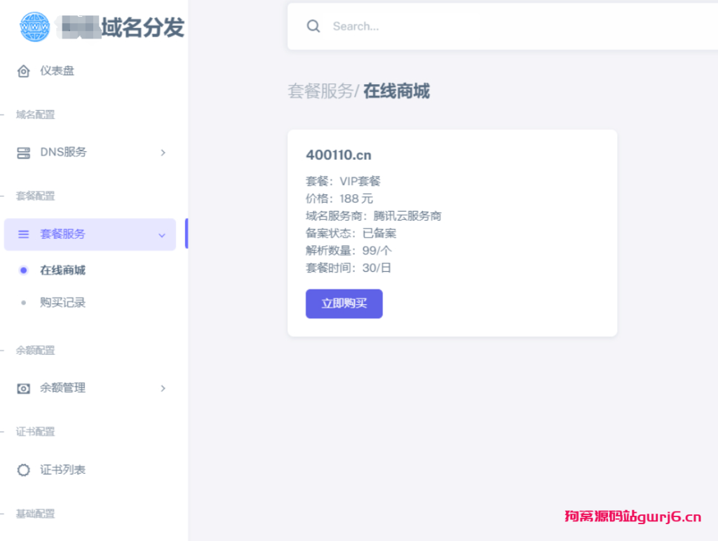Click the DNS服务 server icon
The width and height of the screenshot is (718, 541).
tap(23, 152)
